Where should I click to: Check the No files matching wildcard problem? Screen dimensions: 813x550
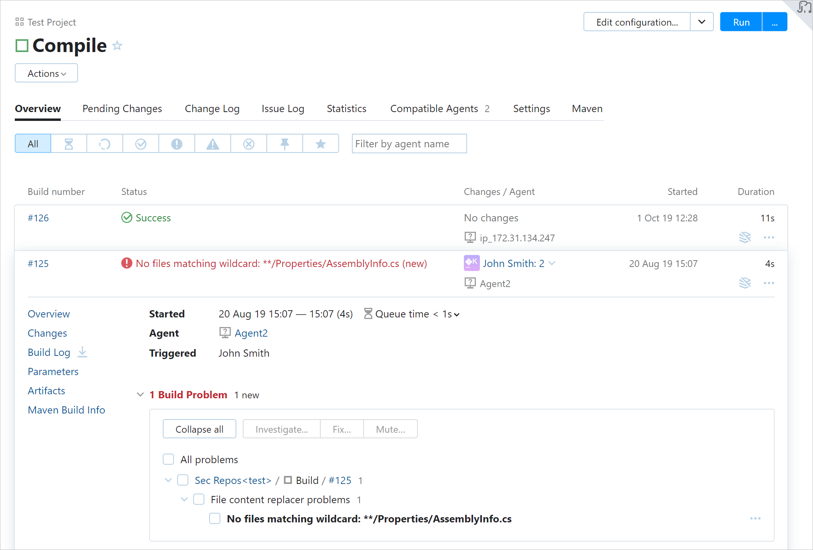click(x=215, y=518)
